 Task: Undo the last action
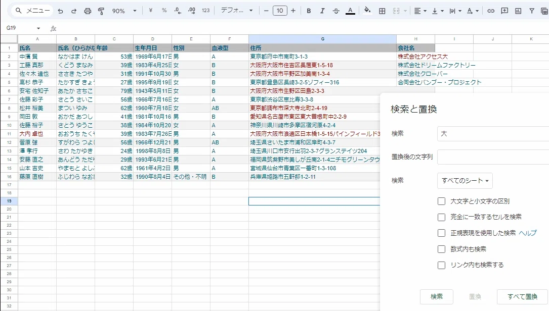point(60,11)
